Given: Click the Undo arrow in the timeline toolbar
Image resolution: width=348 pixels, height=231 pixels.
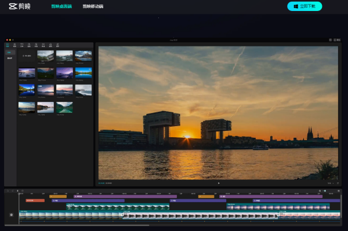Looking at the screenshot, I should pos(8,190).
